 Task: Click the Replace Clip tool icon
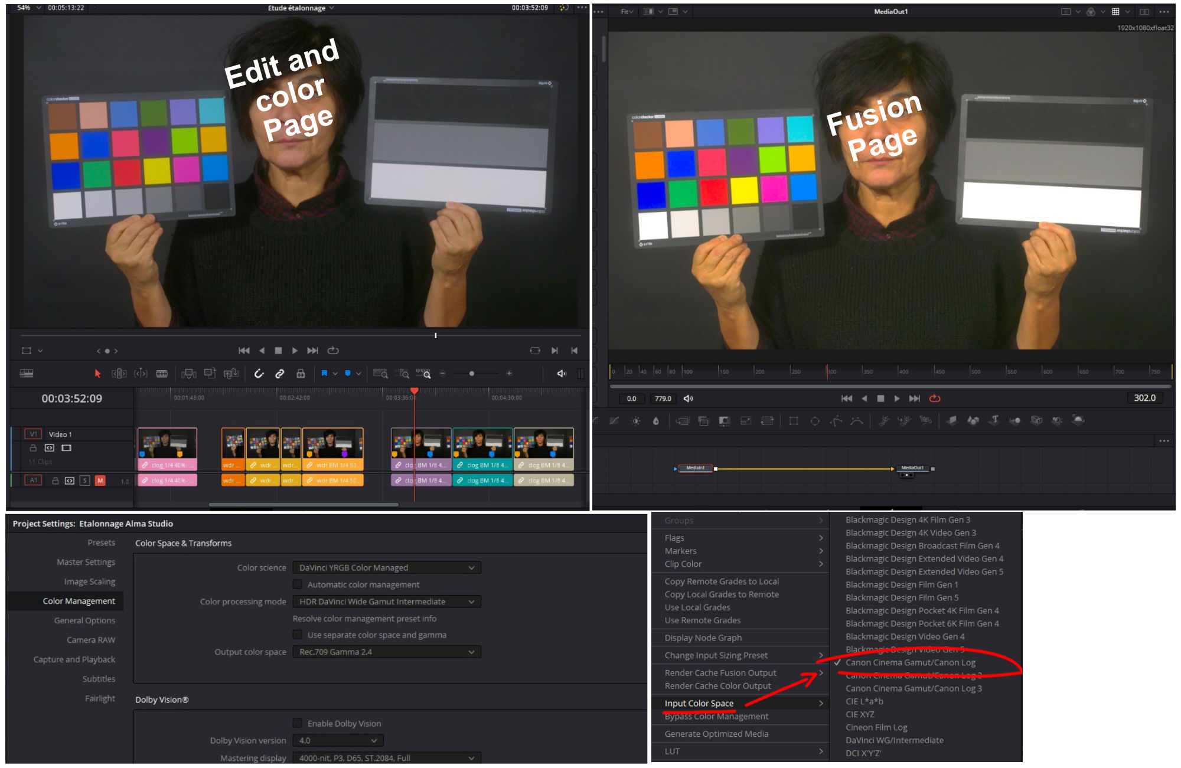[x=231, y=374]
